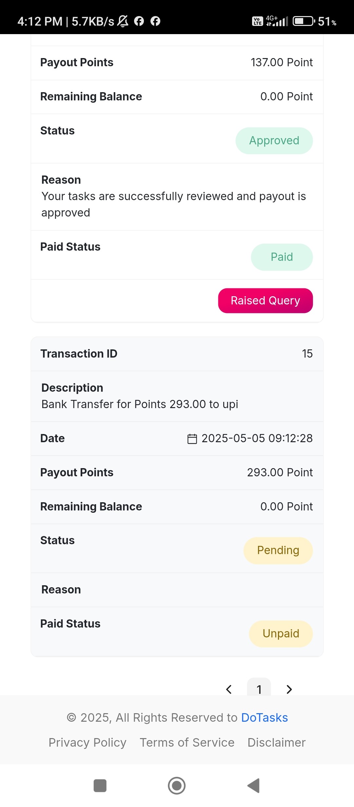Tap the Raised Query button
Viewport: 354px width, 807px height.
tap(265, 300)
